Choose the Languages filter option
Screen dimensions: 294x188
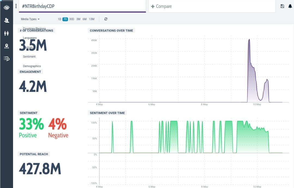(x=30, y=38)
